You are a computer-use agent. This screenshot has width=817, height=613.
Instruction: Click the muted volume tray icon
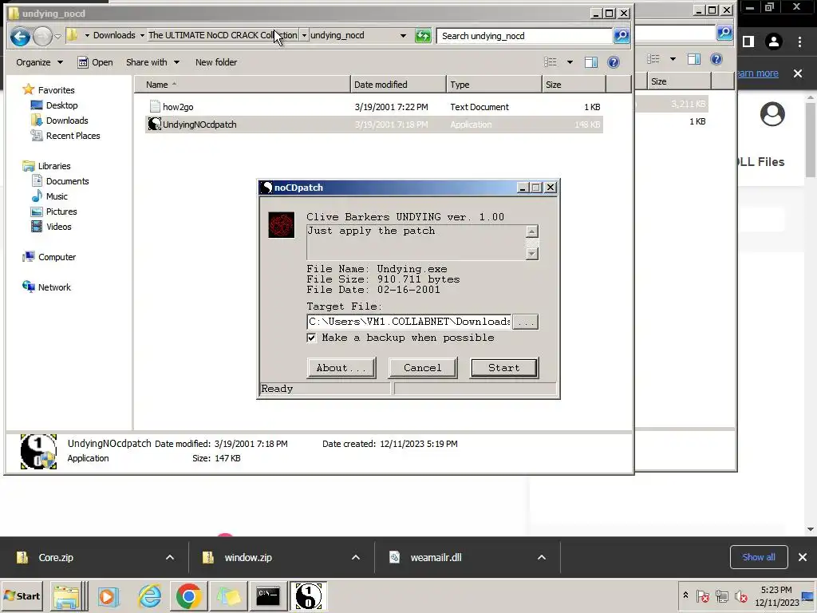(740, 595)
